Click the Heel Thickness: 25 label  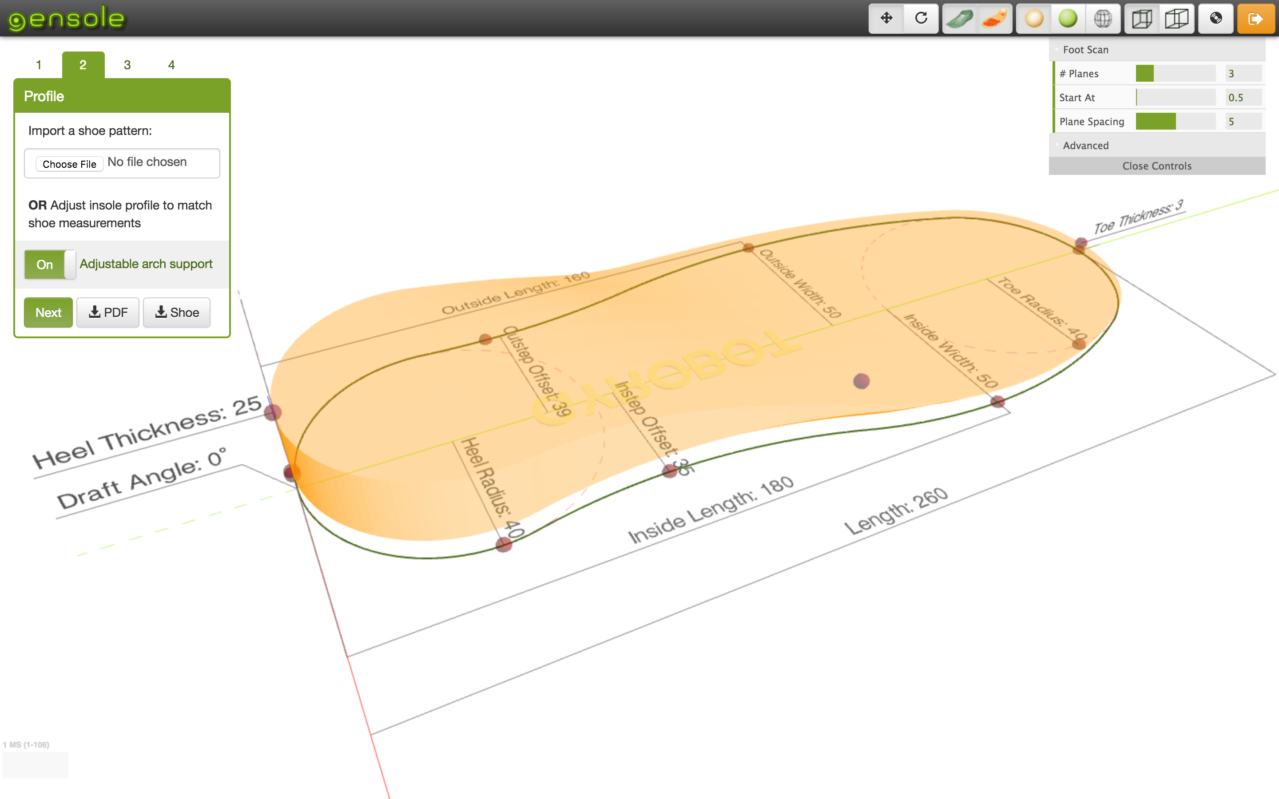coord(147,432)
